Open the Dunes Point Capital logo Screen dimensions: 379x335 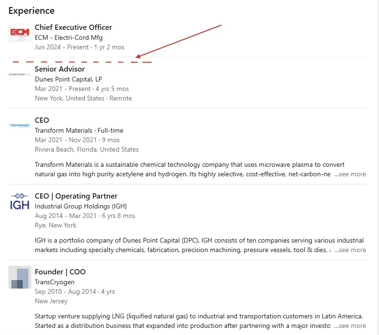click(x=20, y=74)
